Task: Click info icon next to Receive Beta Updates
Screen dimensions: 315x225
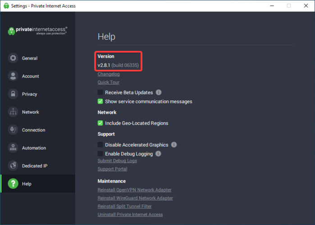Action: [159, 92]
